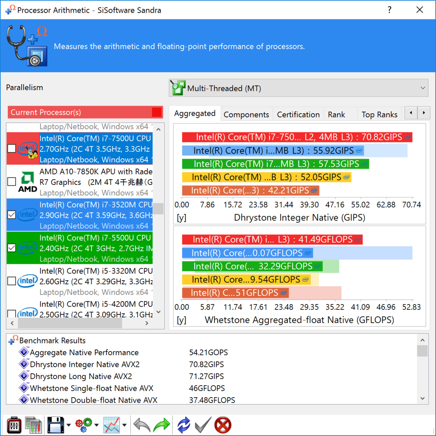Switch to the Rank tab

[x=337, y=114]
